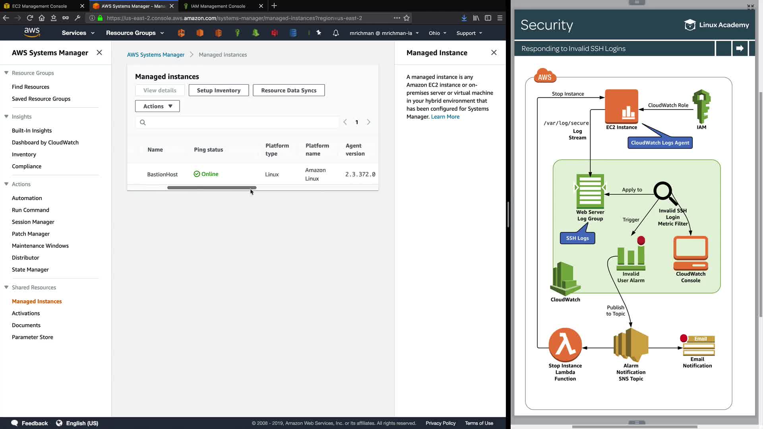Bookmark this page with the star icon
763x429 pixels.
point(407,18)
